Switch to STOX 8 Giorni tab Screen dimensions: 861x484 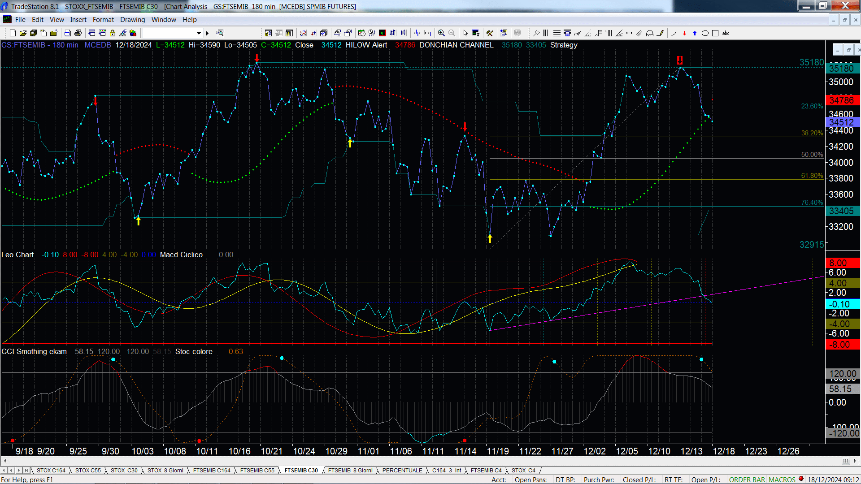pyautogui.click(x=165, y=470)
